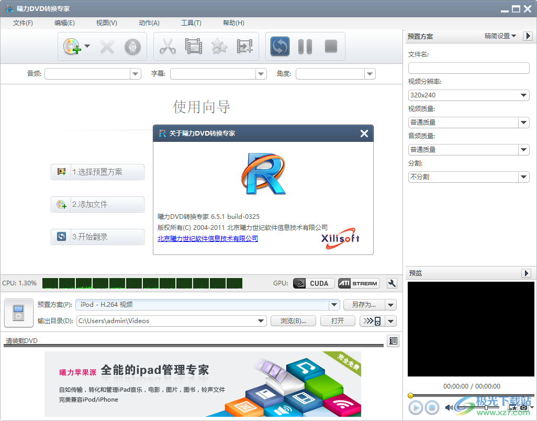
Task: Click the preview stop button
Action: pos(432,407)
